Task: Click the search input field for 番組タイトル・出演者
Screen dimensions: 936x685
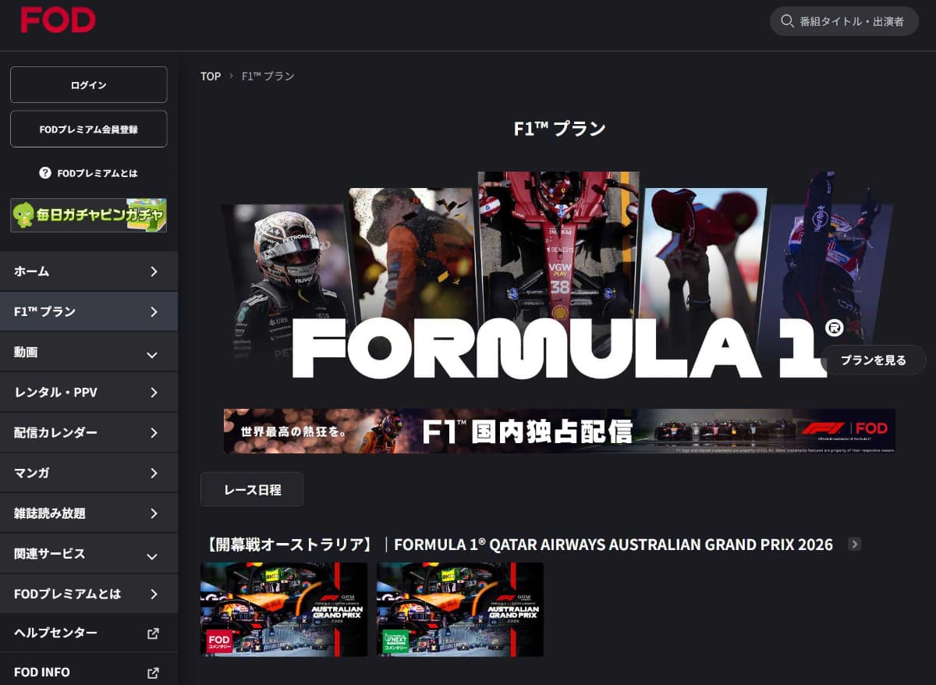Action: (x=850, y=21)
